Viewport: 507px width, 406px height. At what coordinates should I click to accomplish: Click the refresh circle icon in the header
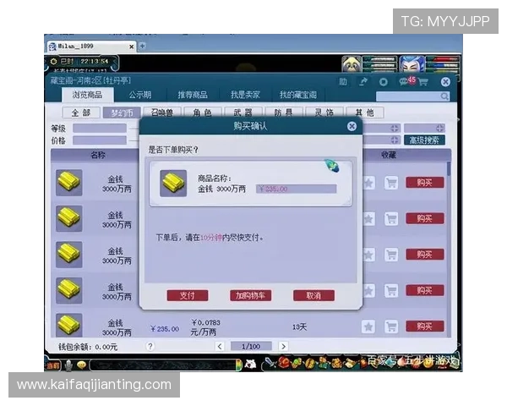click(x=383, y=82)
